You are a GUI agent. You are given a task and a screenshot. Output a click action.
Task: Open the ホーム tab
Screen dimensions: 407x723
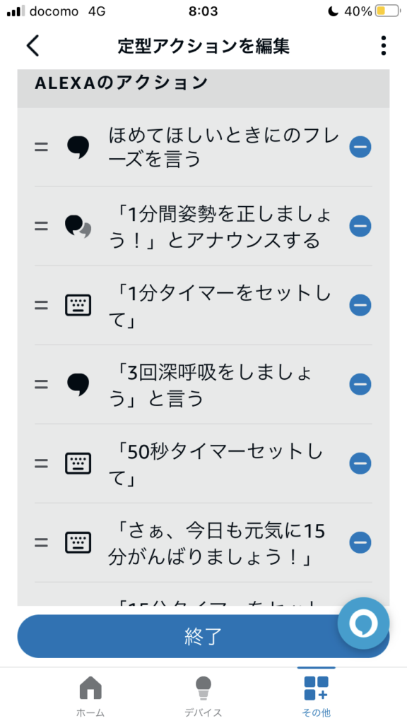tap(90, 695)
